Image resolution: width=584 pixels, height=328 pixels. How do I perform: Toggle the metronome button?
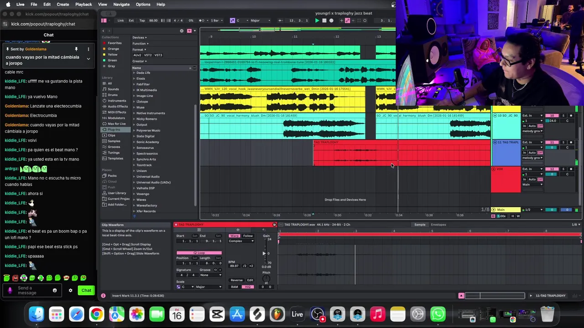[202, 20]
